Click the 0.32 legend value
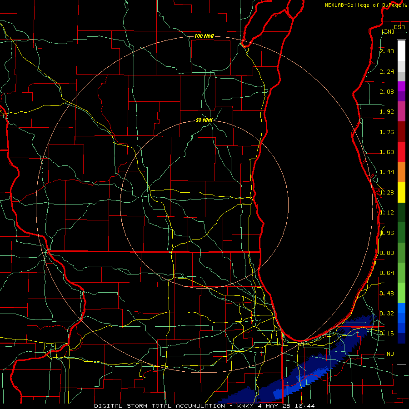Screen dimensions: 409x409 click(387, 314)
